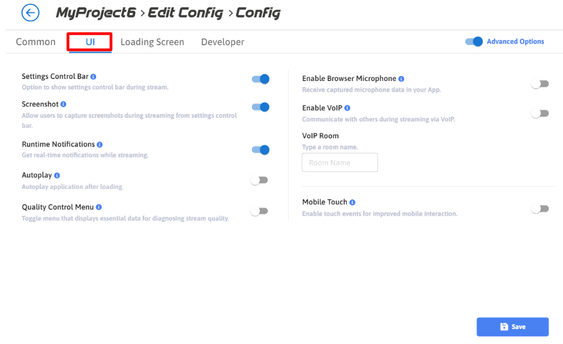The image size is (563, 344).
Task: Go to the Developer tab
Action: tap(223, 42)
